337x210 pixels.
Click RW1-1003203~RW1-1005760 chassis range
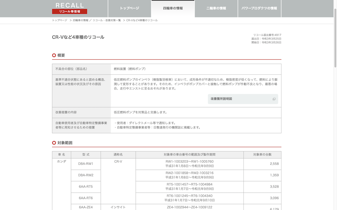[x=190, y=162]
